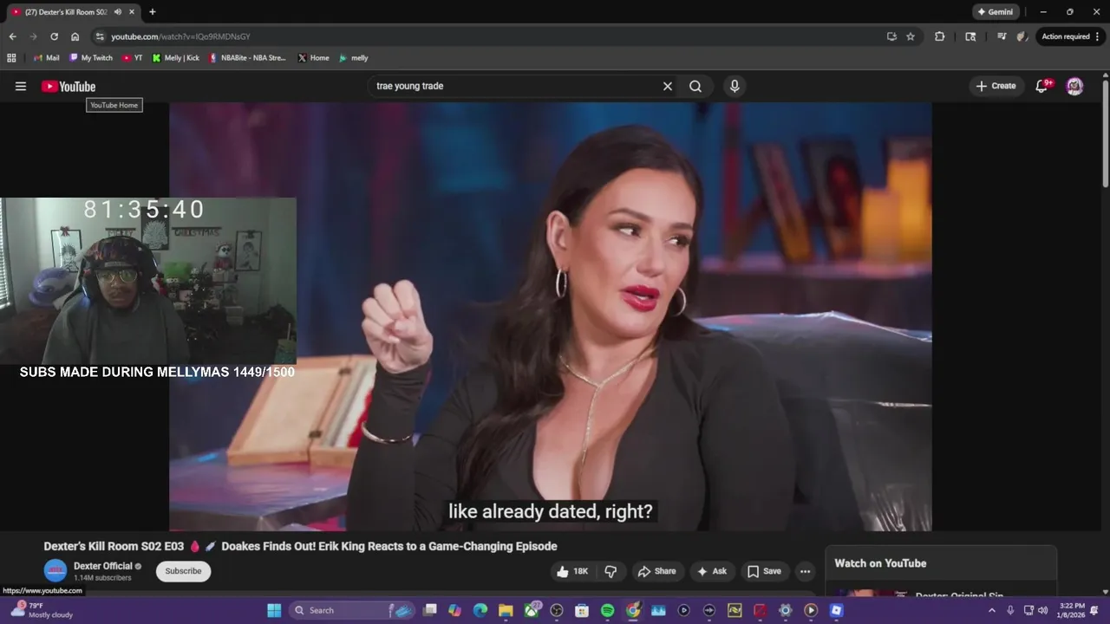1110x624 pixels.
Task: Click the Create button
Action: 996,86
